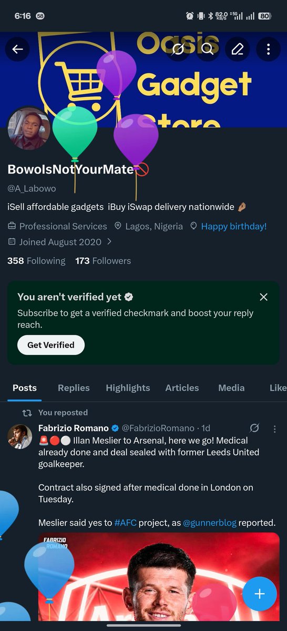Open Fabrizio Romano's avatar
Viewport: 287px width, 631px height.
click(x=20, y=436)
